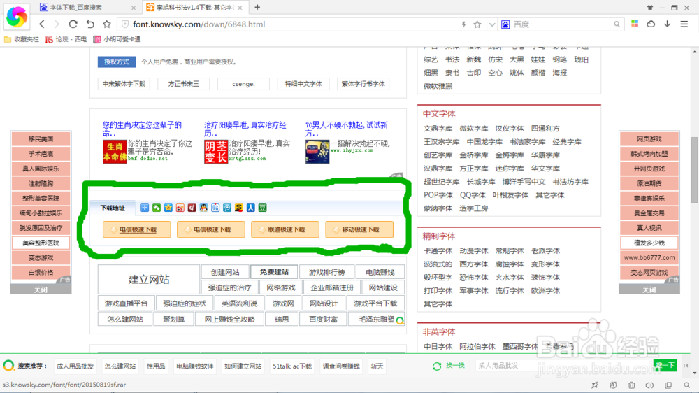Open a new tab with the plus button
The width and height of the screenshot is (699, 393).
[x=257, y=7]
